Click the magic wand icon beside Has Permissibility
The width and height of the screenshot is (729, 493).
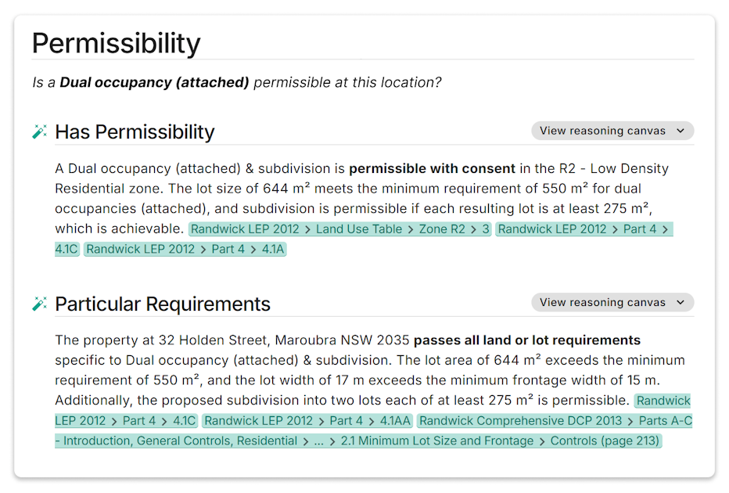click(x=40, y=131)
